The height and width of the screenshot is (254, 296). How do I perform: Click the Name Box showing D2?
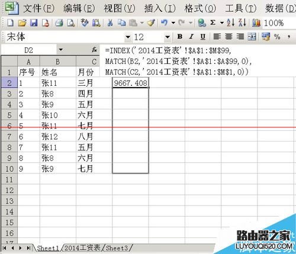(x=29, y=50)
